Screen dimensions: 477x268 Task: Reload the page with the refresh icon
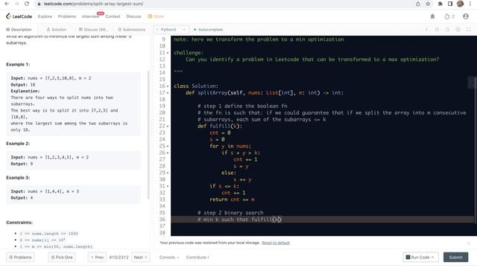point(27,4)
